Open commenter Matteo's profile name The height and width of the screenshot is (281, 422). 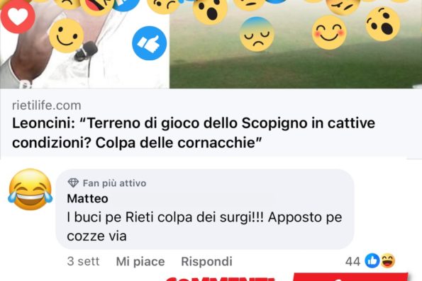87,198
